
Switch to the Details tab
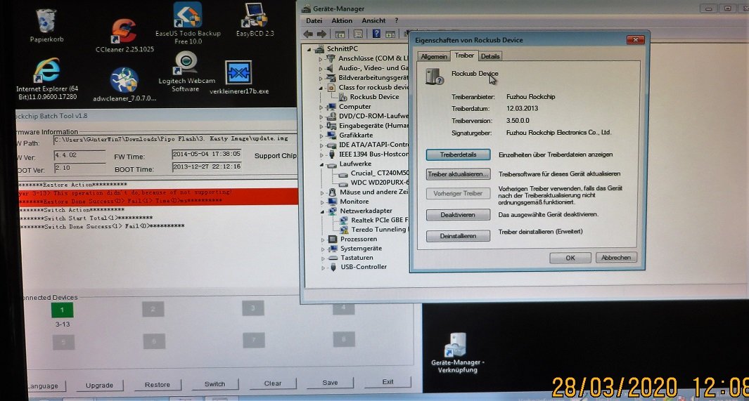(490, 56)
